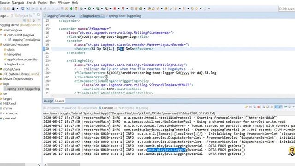Select the Maven Dependencies node
Screen dimensions: 295x166
(18, 79)
